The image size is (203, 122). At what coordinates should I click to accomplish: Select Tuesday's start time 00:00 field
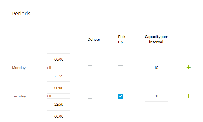click(59, 88)
